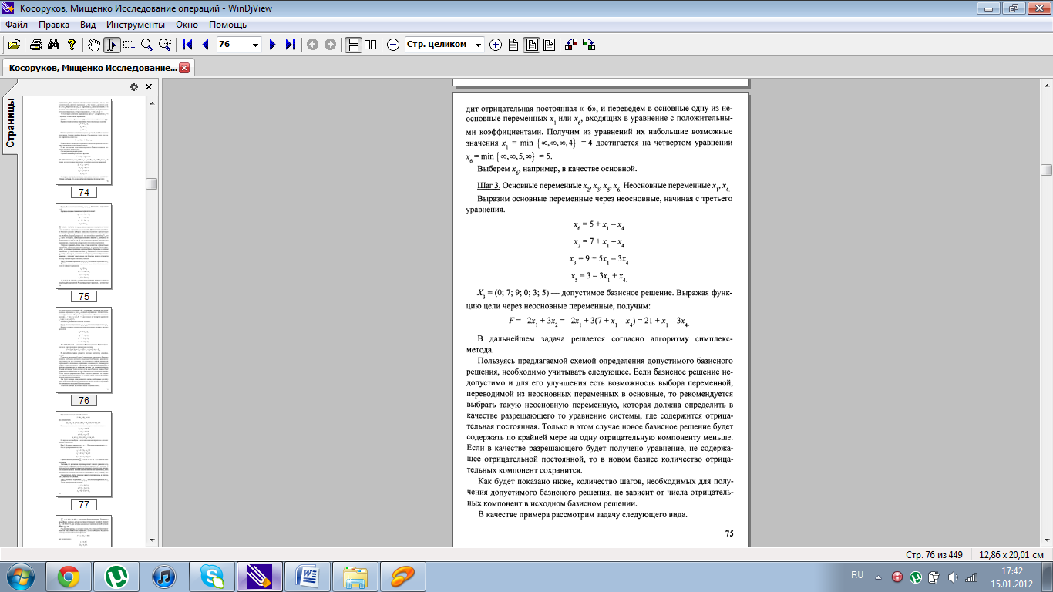The height and width of the screenshot is (592, 1053).
Task: Open a file with the folder icon
Action: [14, 45]
